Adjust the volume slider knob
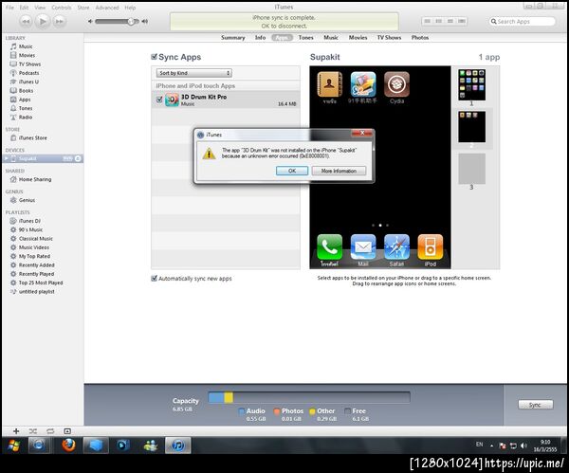Screen dimensions: 569x473 131,22
